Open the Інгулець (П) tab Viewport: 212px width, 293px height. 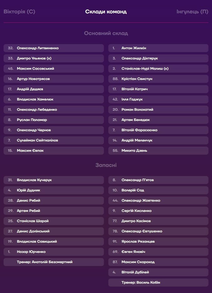click(192, 12)
